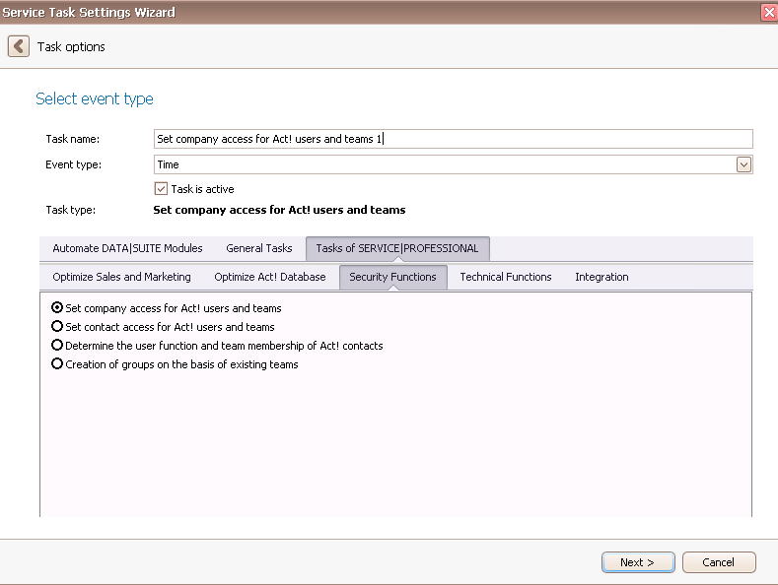
Task: Select Set company access radio option
Action: (57, 308)
